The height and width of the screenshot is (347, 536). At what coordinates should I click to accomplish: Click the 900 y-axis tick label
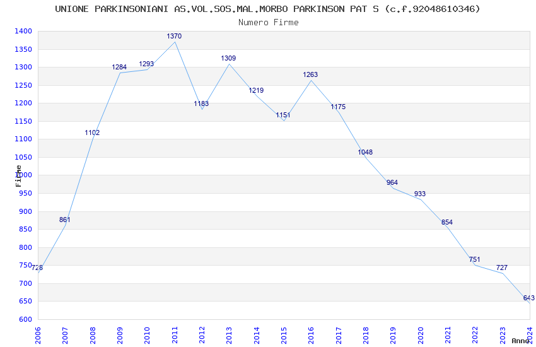pos(25,211)
